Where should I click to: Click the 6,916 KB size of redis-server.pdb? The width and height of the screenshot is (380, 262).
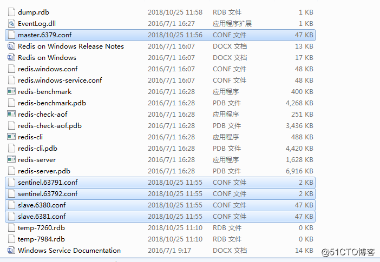click(x=299, y=171)
